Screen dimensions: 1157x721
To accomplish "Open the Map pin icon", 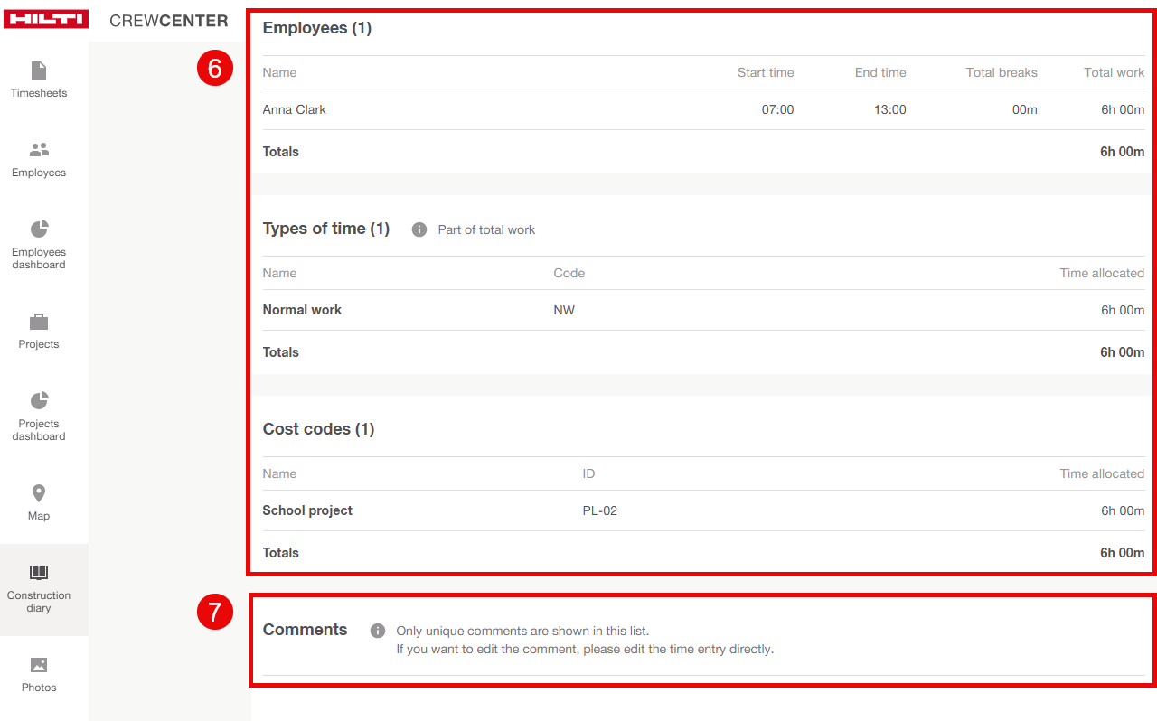I will click(x=39, y=493).
